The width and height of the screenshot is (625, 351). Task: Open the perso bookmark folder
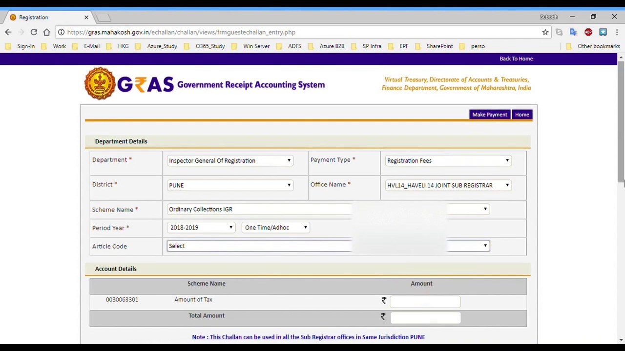[472, 46]
